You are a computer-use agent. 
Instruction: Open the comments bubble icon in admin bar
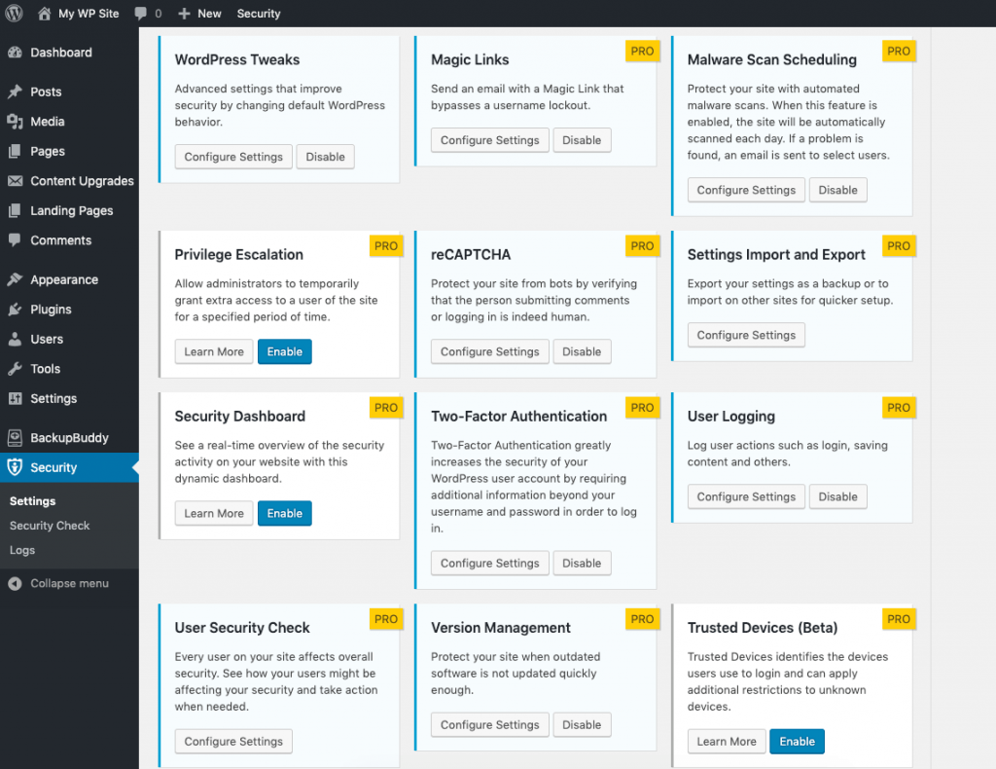(141, 14)
